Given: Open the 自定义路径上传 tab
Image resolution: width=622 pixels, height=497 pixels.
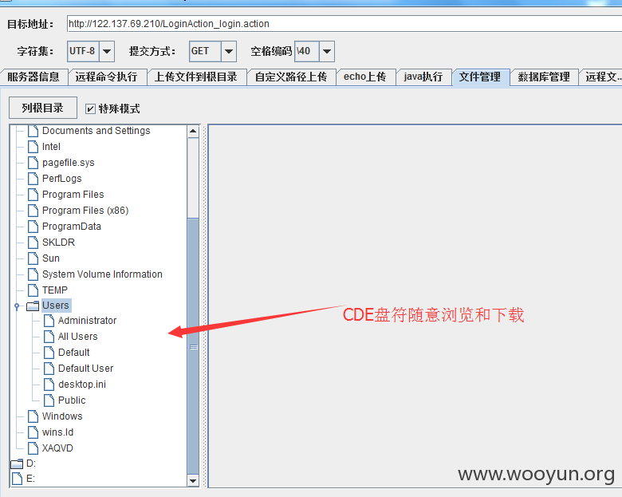Looking at the screenshot, I should [291, 77].
